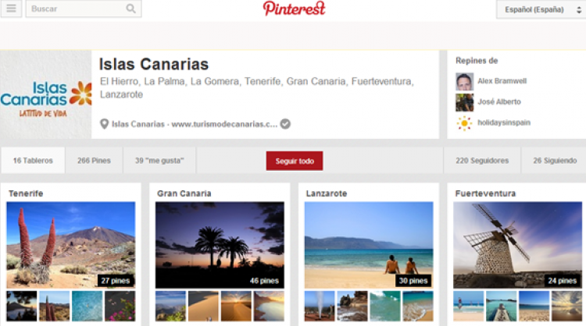This screenshot has height=326, width=586.
Task: View the 220 Seguidores list
Action: pyautogui.click(x=482, y=161)
